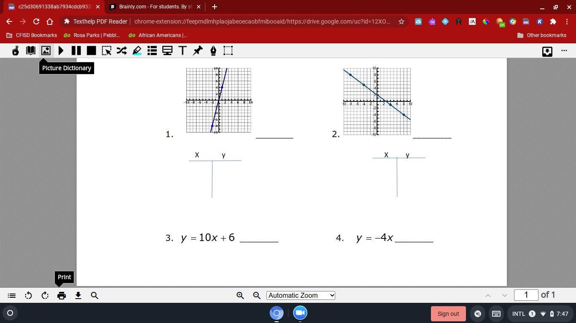Viewport: 576px width, 323px height.
Task: Toggle the PDF sidebar list
Action: tap(12, 296)
